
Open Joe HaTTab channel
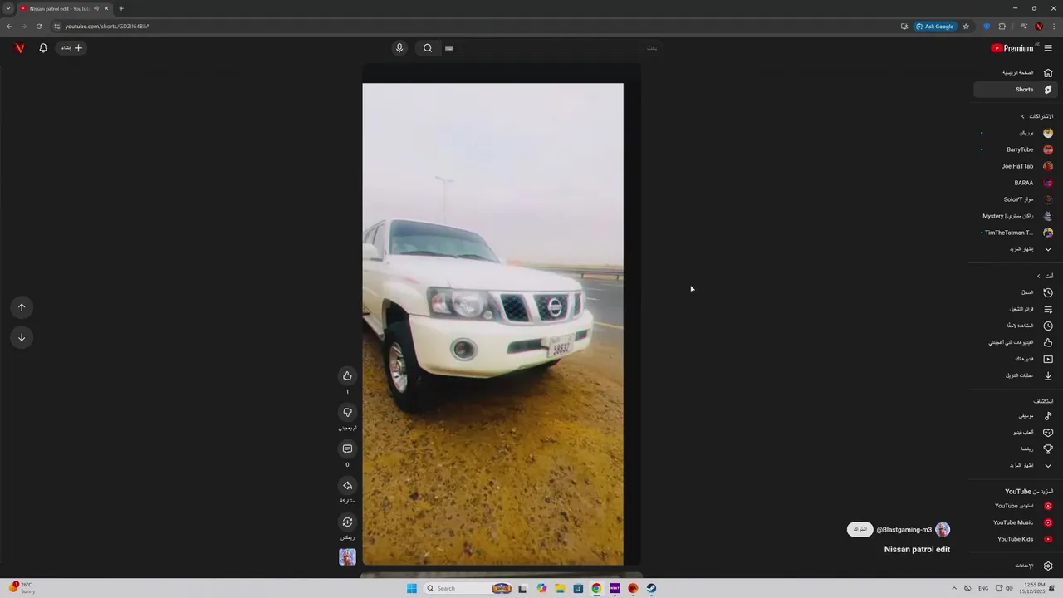[x=1014, y=166]
